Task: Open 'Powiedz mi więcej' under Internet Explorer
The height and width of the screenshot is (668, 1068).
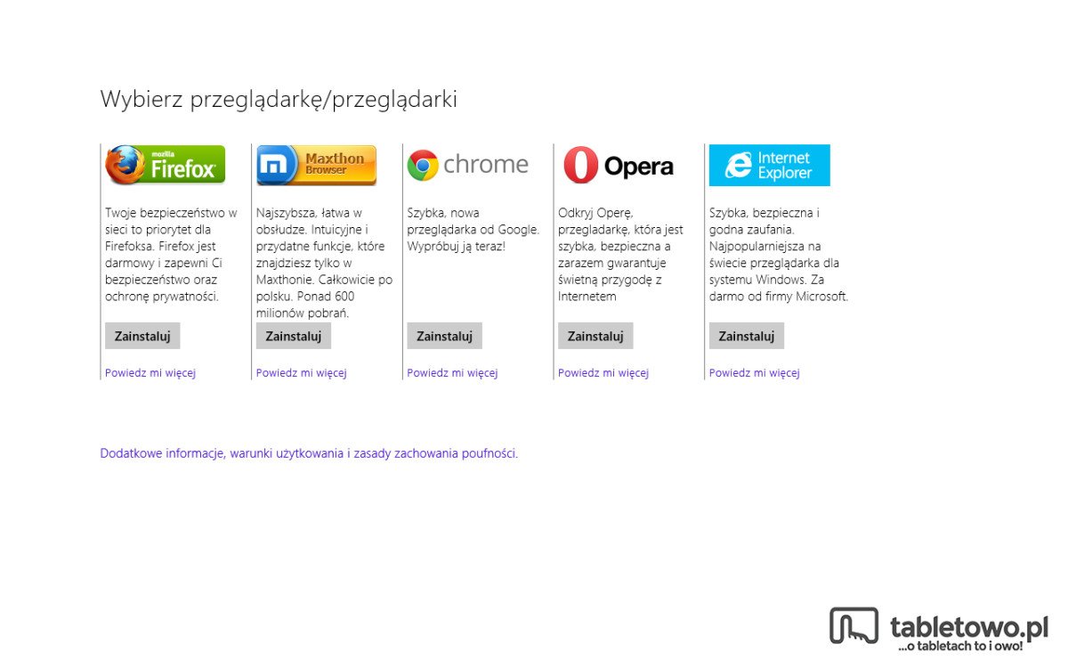Action: tap(755, 373)
